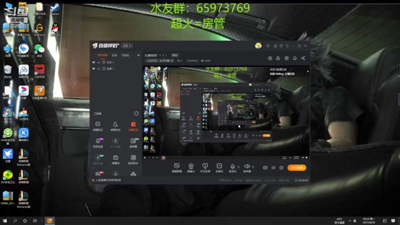Click the 修改 button beside the stream title
Viewport: 400px width, 225px height.
(174, 55)
